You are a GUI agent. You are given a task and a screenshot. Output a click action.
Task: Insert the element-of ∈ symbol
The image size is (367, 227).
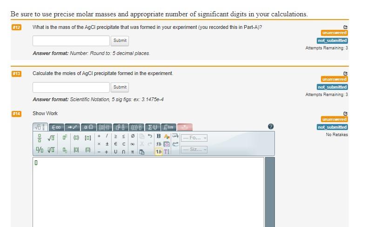pos(115,144)
